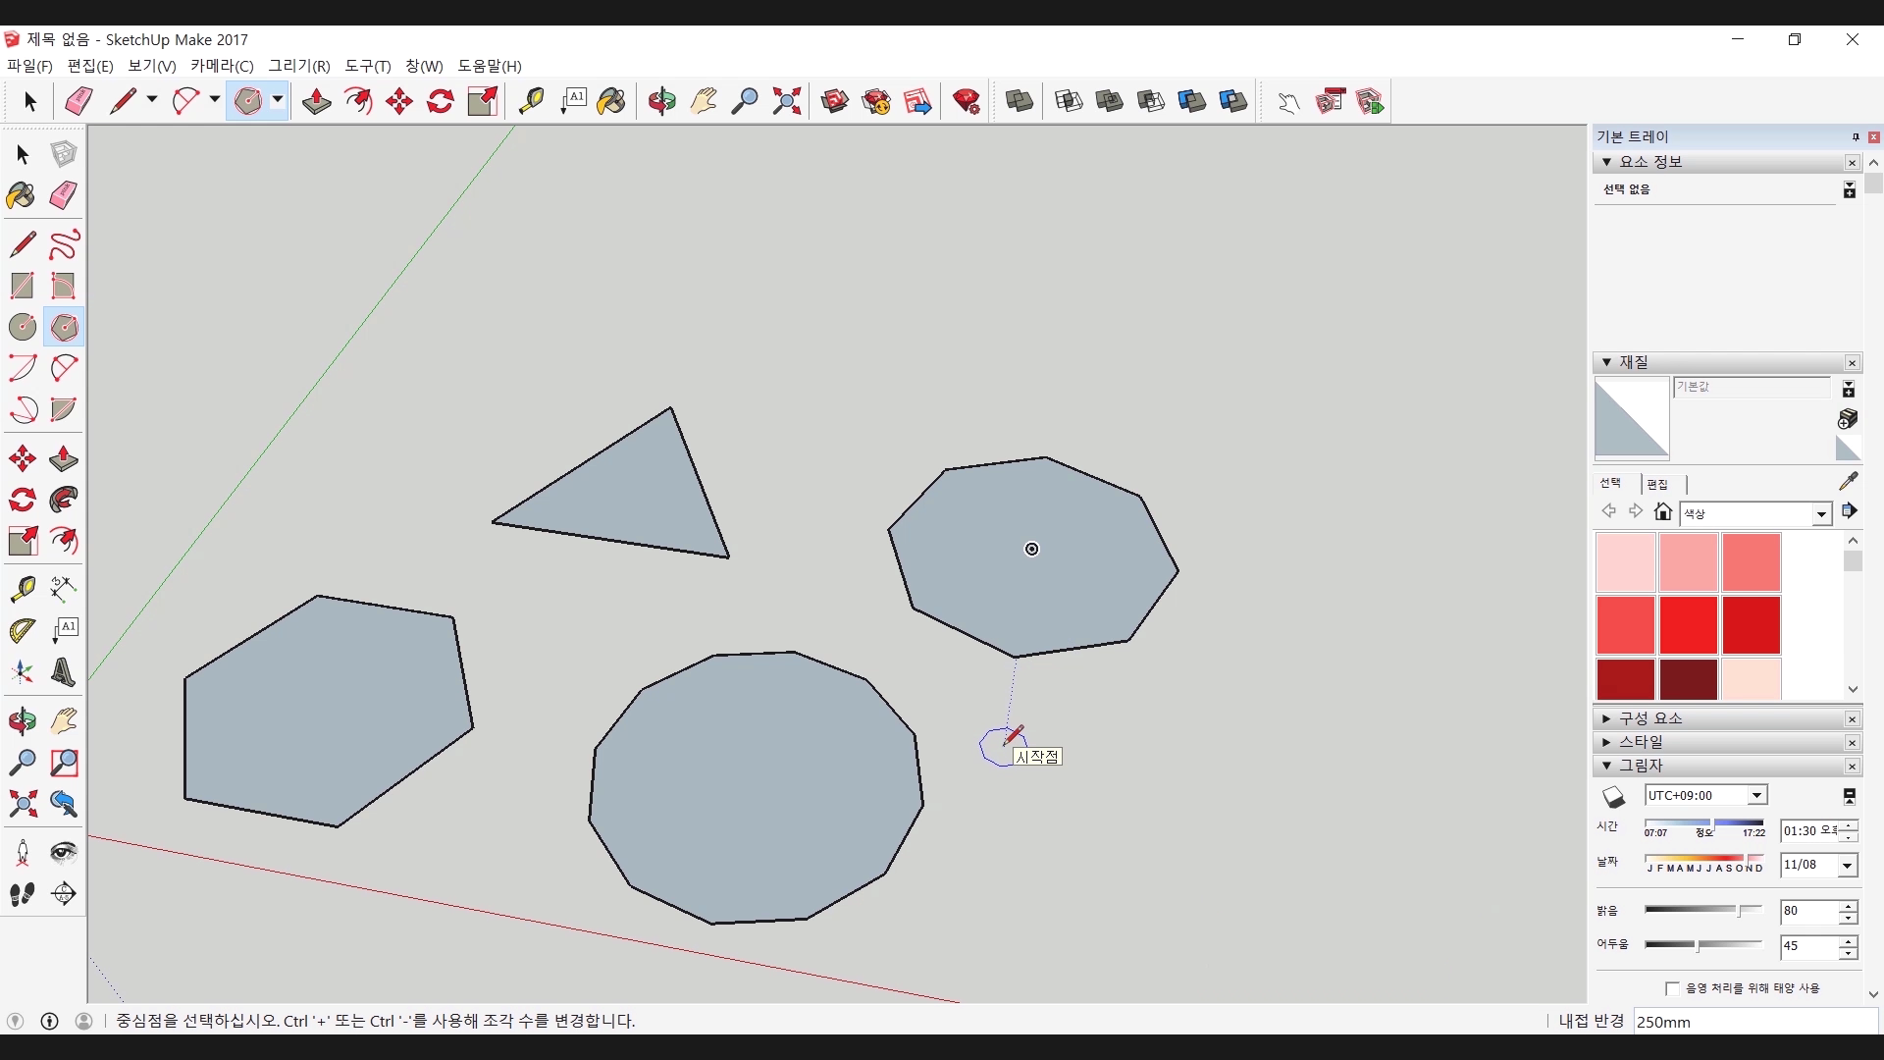Image resolution: width=1884 pixels, height=1060 pixels.
Task: Click the materials home button
Action: 1662,511
